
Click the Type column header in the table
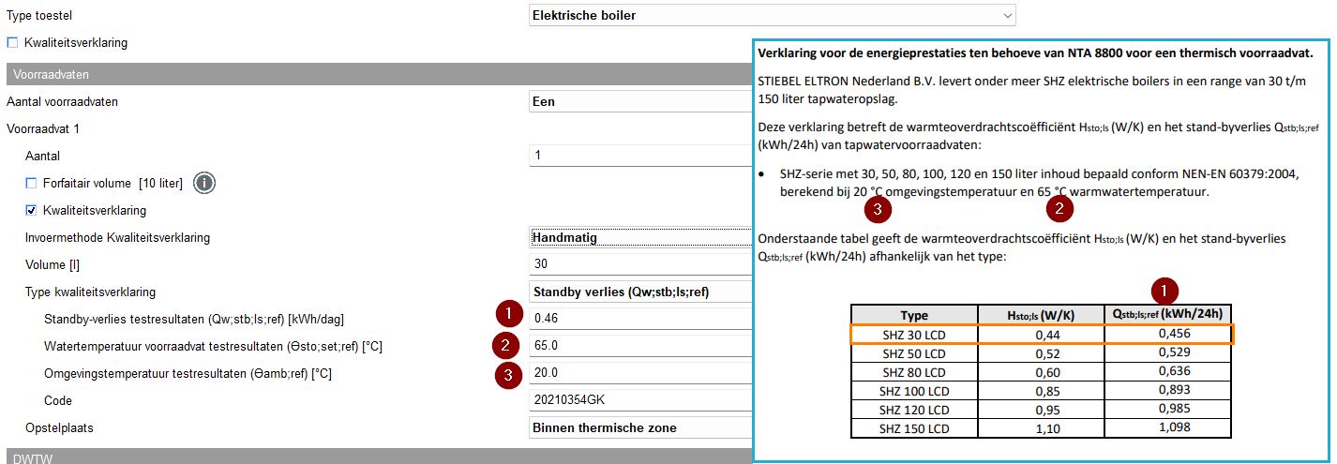[x=913, y=316]
